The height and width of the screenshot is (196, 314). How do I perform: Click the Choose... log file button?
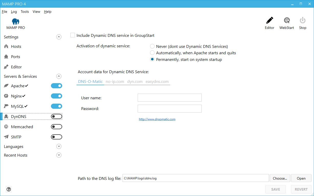[280, 178]
